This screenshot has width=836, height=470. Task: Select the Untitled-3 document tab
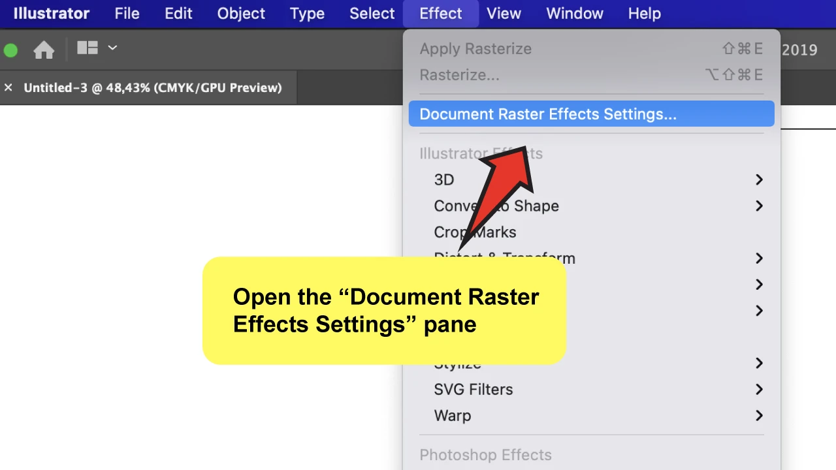pyautogui.click(x=153, y=87)
